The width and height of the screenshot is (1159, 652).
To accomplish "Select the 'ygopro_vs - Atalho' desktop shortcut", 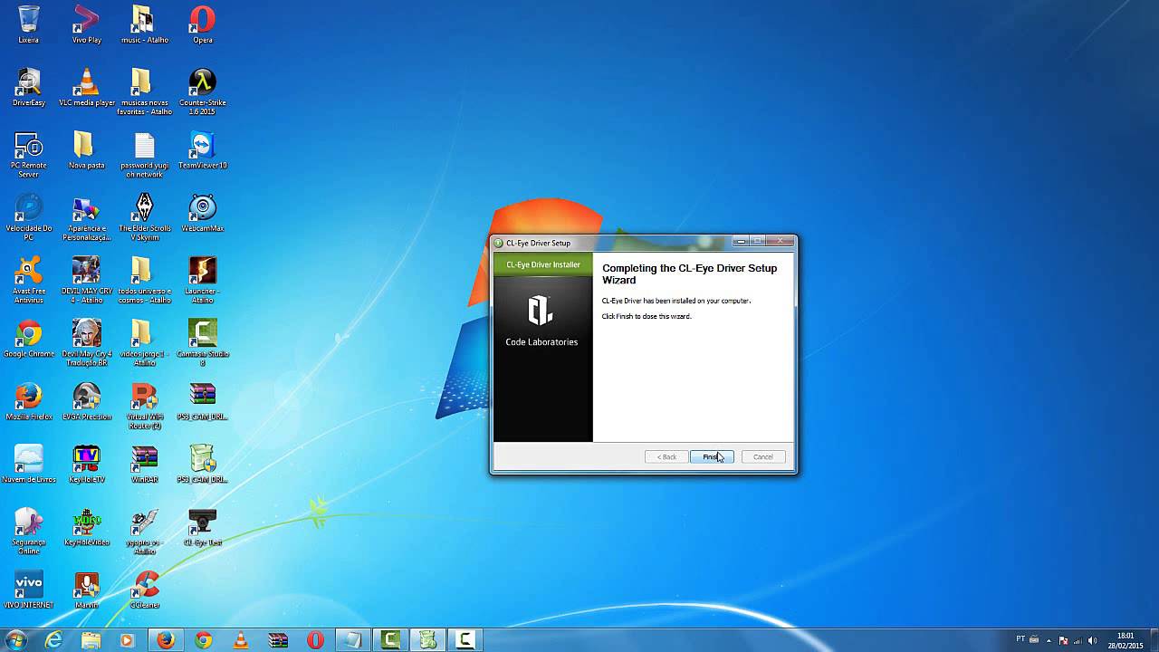I will (x=145, y=530).
